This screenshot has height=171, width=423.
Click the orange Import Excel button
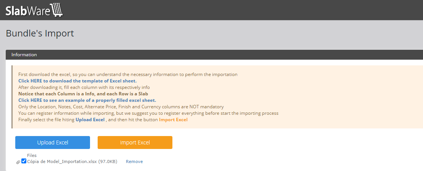[135, 142]
